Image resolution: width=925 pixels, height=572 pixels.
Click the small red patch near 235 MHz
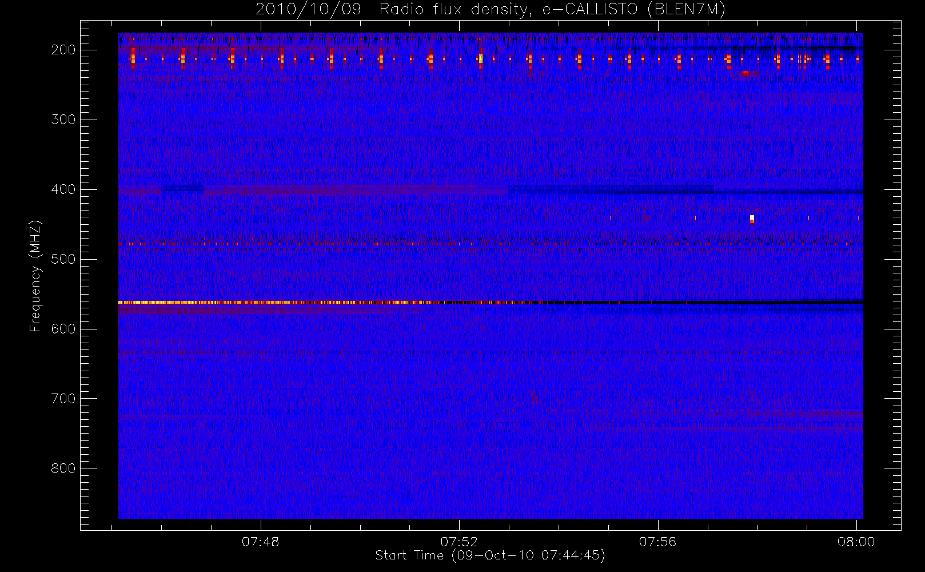(x=747, y=73)
